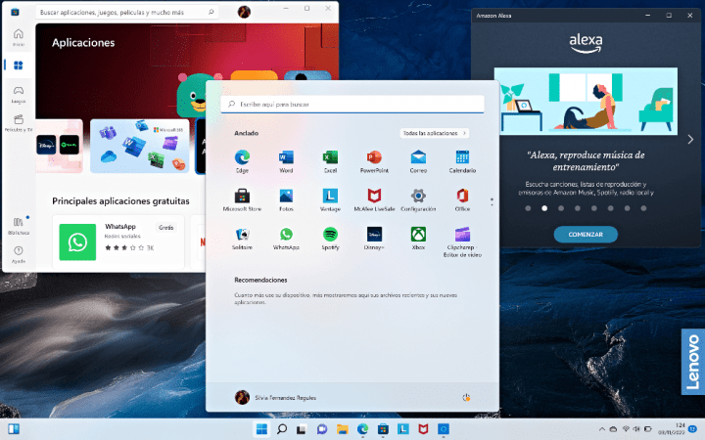Open the Disney+ and Spotify promo tile
This screenshot has width=705, height=440.
click(60, 146)
